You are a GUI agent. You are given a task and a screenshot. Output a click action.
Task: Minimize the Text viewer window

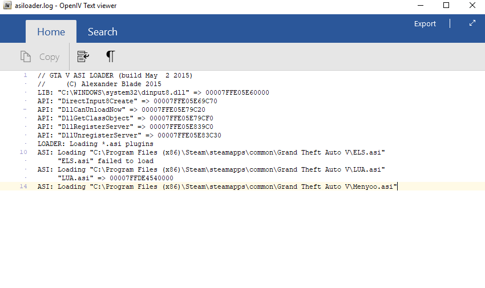coord(421,5)
